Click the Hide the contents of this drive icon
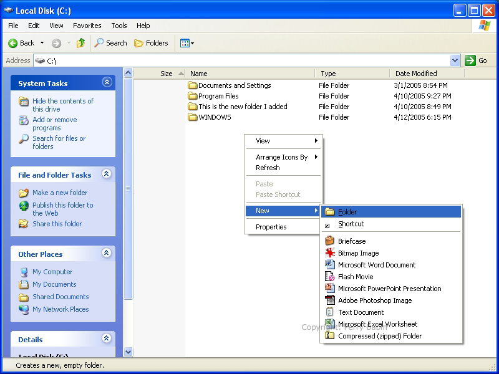The image size is (499, 374). [24, 102]
